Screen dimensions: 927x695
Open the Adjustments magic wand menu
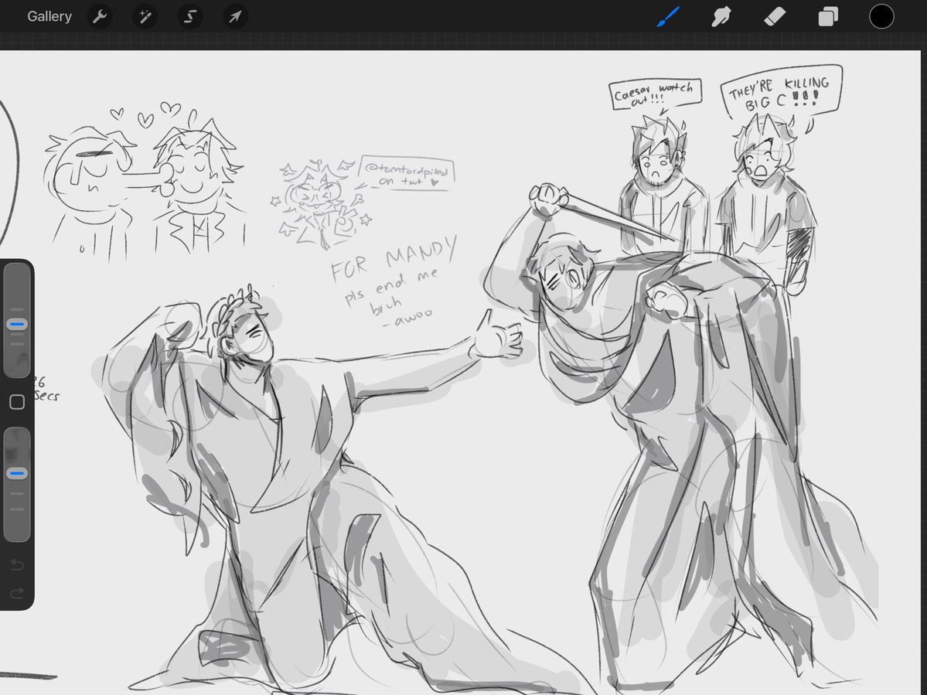click(x=145, y=16)
